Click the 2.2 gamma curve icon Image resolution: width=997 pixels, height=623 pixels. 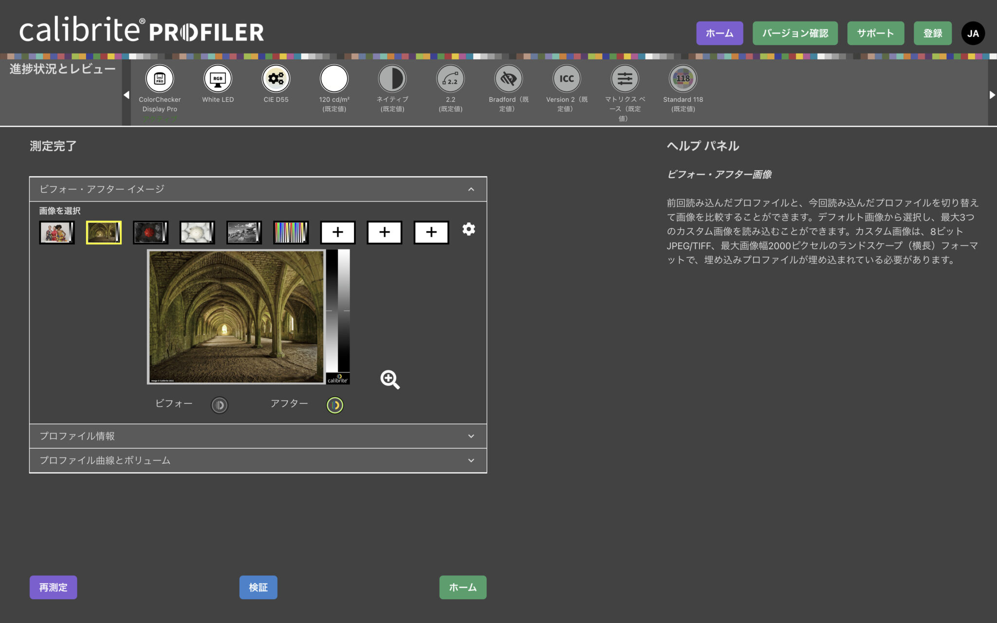coord(450,79)
